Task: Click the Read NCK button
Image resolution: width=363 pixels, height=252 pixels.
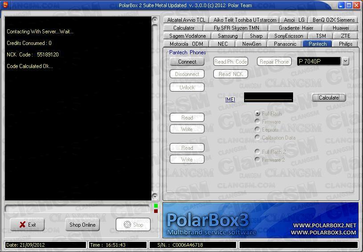Action: pyautogui.click(x=231, y=74)
